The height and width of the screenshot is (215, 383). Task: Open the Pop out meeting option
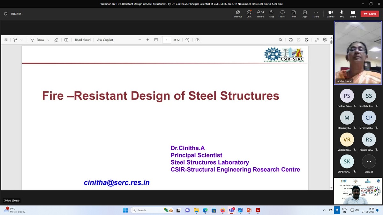(238, 14)
